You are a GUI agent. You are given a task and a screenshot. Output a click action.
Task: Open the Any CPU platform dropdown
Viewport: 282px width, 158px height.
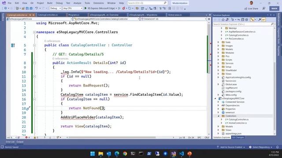73,8
